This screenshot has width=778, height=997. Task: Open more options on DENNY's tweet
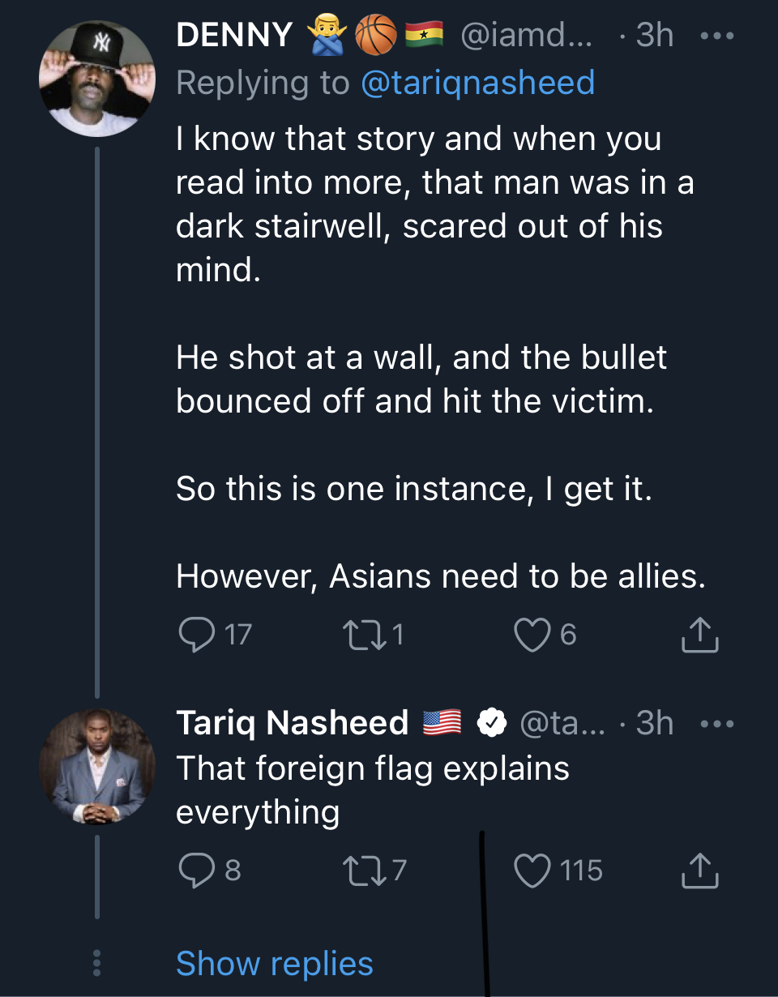(x=716, y=36)
